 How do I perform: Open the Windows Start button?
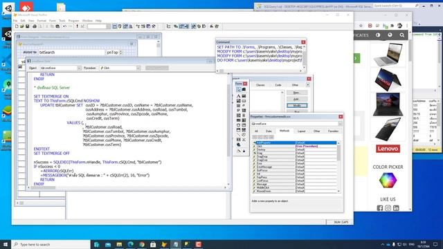[x=6, y=244]
